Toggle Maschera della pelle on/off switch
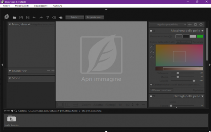Screen dimensions: 211x132 point(152,31)
